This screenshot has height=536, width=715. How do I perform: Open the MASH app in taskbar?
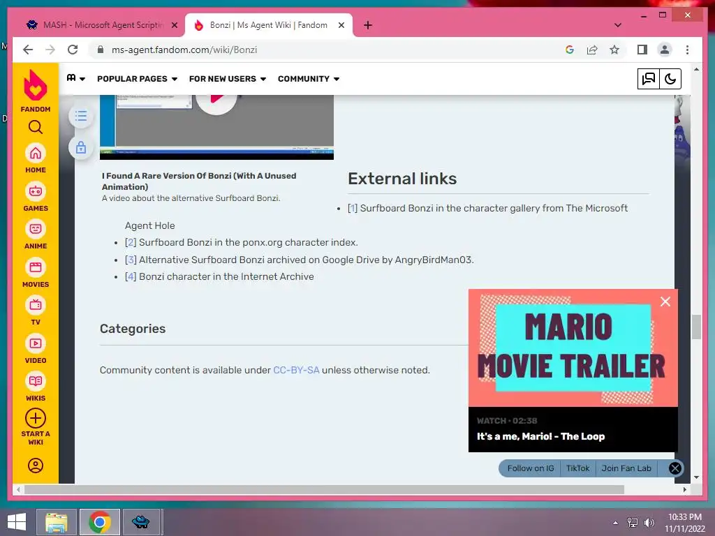[x=140, y=522]
